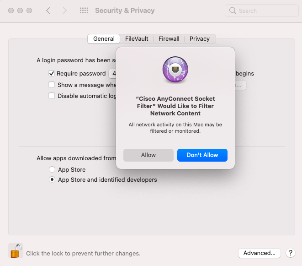Enable the Show a message checkbox

[52, 85]
